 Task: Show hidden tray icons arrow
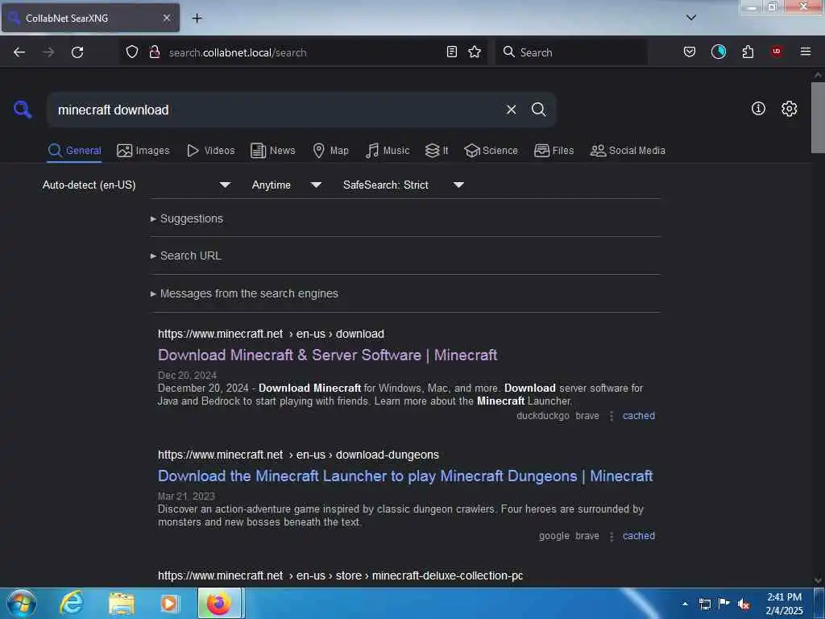click(x=685, y=604)
